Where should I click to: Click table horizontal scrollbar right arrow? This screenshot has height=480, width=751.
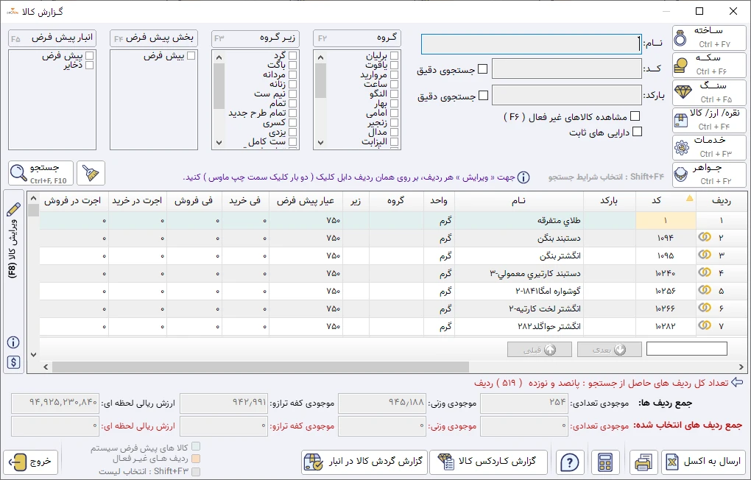click(x=741, y=367)
